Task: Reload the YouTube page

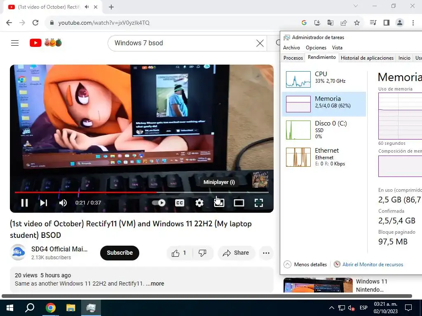Action: 35,23
